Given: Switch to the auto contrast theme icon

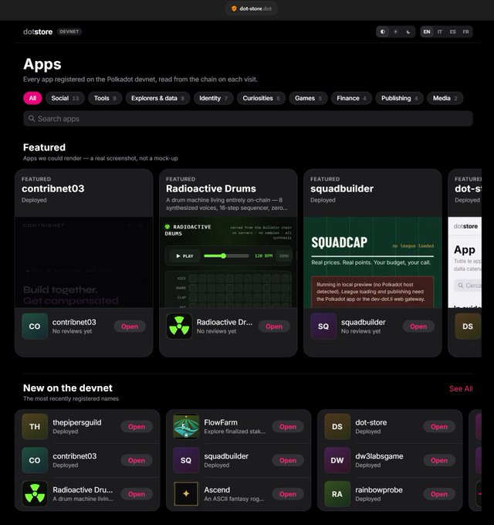Looking at the screenshot, I should click(383, 32).
